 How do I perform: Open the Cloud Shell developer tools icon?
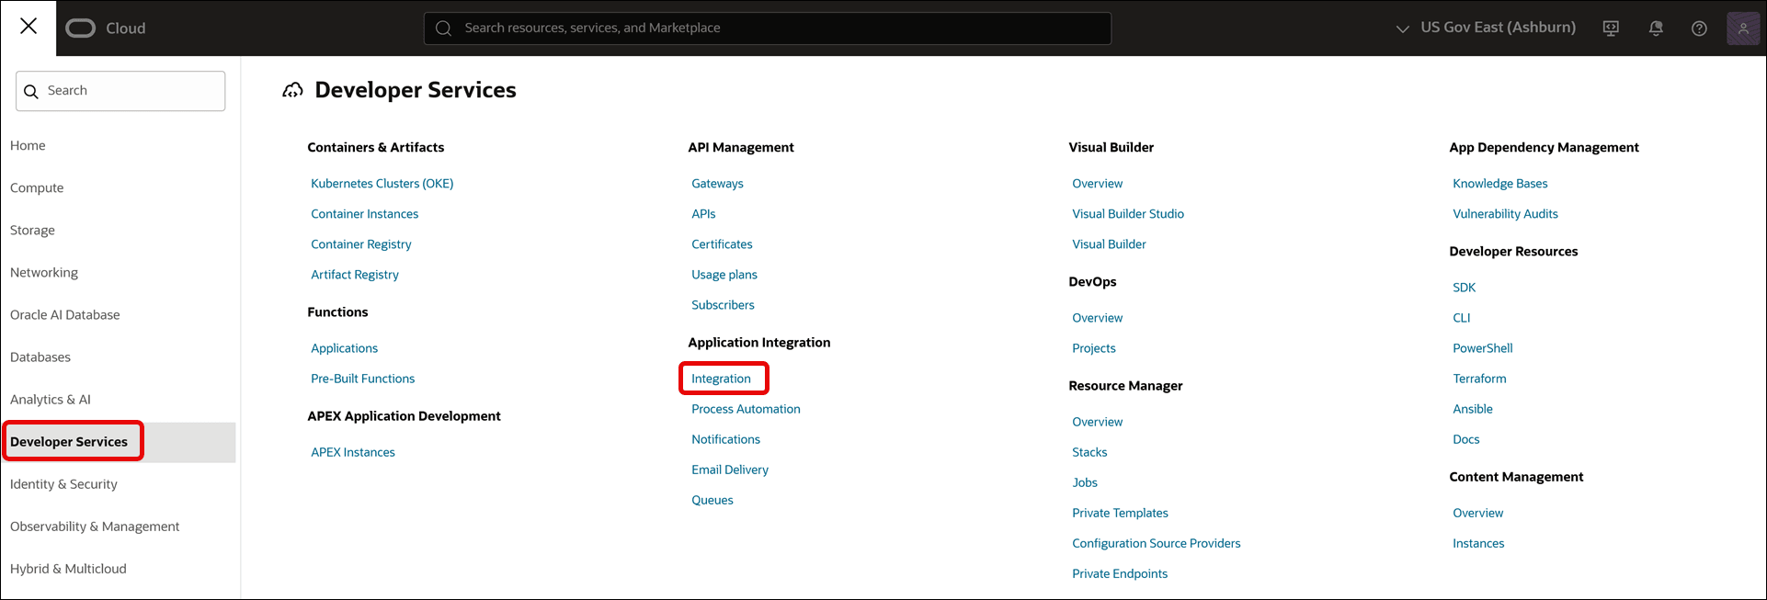(1611, 28)
